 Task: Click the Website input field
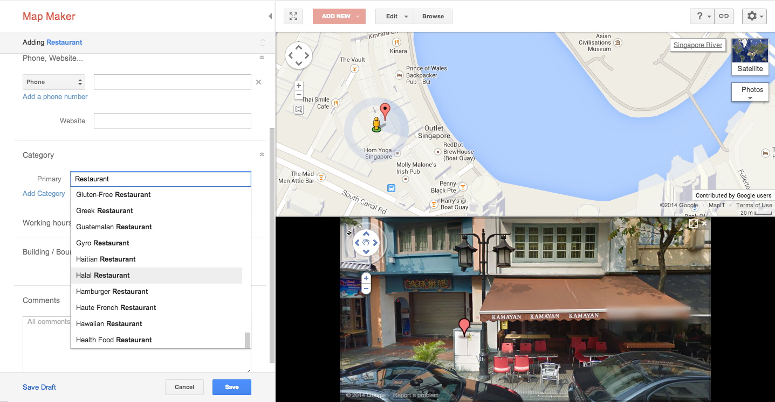pyautogui.click(x=173, y=121)
